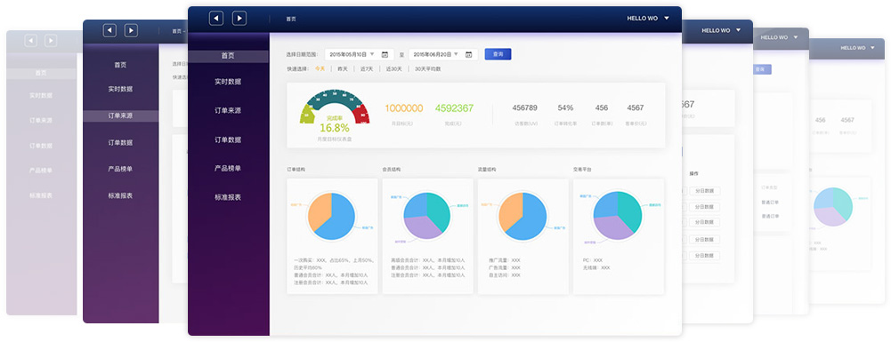Image resolution: width=891 pixels, height=342 pixels.
Task: Click the back arrow in the faded leftmost window
Action: click(30, 40)
